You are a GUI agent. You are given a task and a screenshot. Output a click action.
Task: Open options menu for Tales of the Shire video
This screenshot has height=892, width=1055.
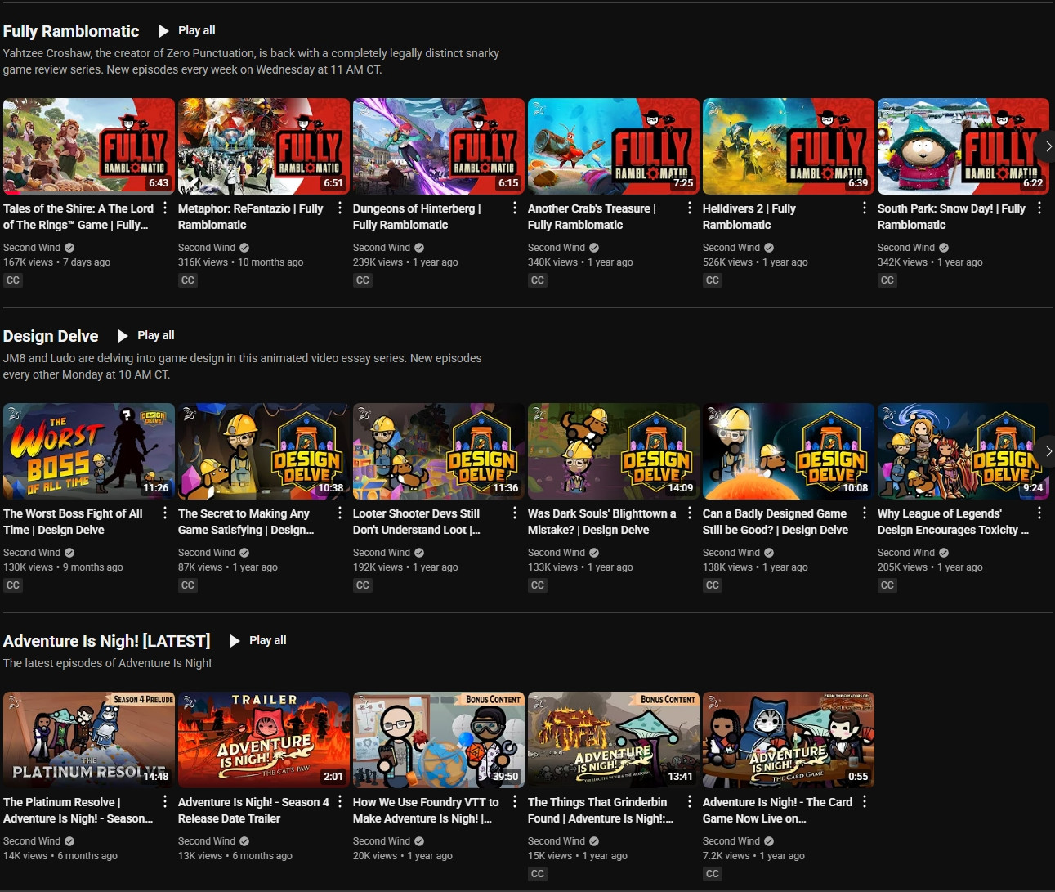(165, 208)
